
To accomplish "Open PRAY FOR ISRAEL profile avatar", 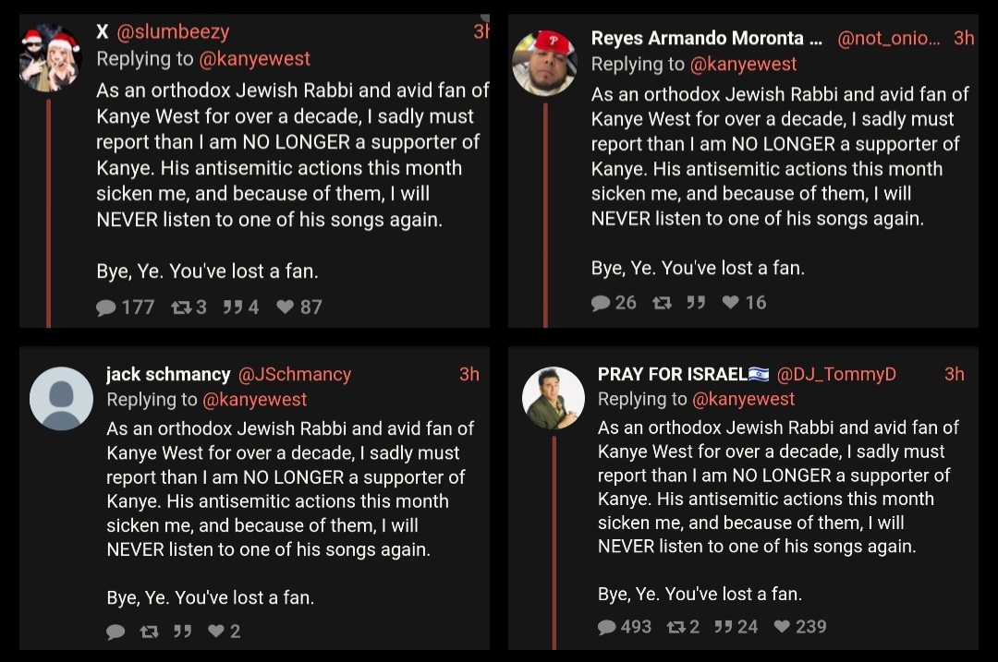I will [554, 398].
